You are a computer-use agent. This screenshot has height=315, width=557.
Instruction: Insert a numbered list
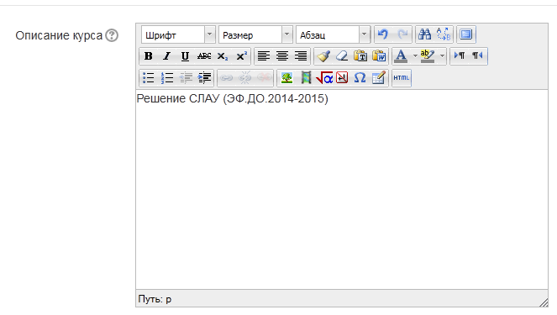point(167,78)
